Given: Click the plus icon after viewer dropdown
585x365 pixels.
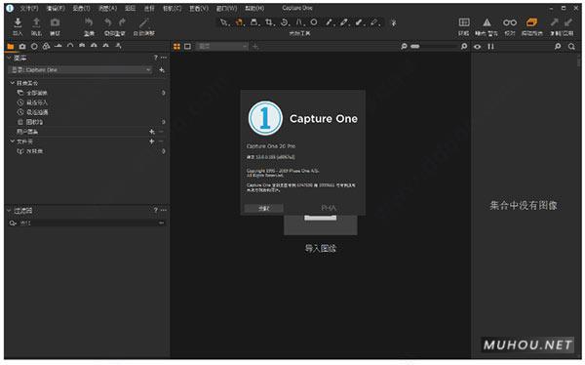Looking at the screenshot, I should click(x=255, y=46).
